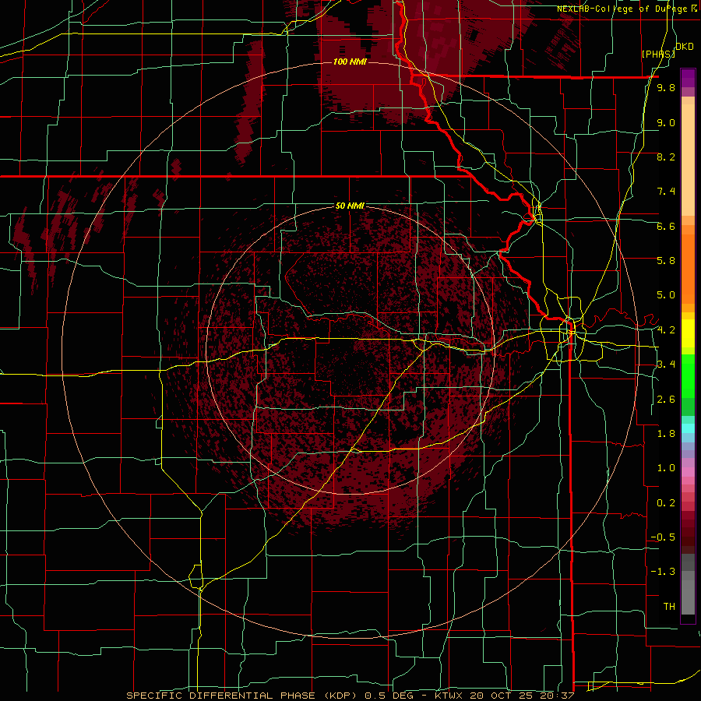Viewport: 701px width, 701px height.
Task: Pick the peach segment of the color bar
Action: [x=688, y=157]
